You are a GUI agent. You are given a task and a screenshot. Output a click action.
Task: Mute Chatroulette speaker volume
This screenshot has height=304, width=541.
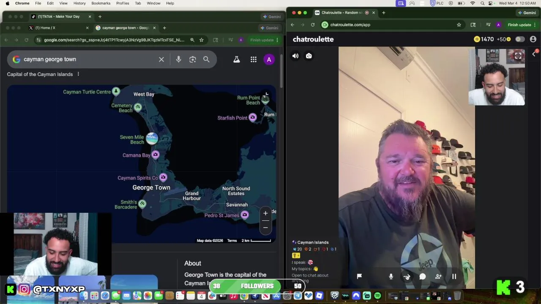click(x=295, y=56)
